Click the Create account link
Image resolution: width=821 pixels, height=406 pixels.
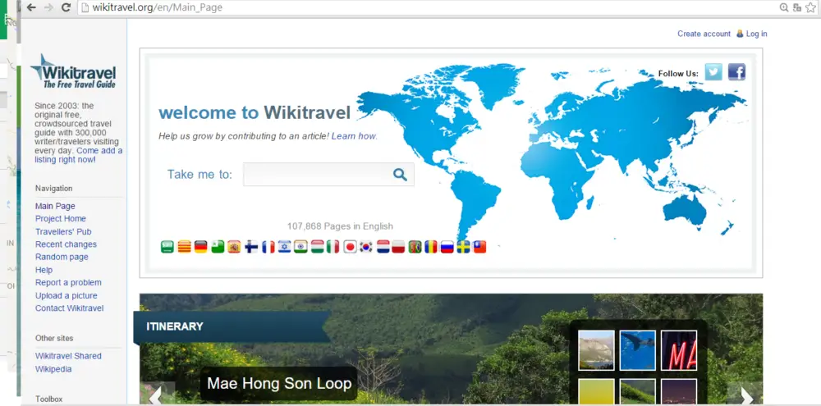point(704,34)
